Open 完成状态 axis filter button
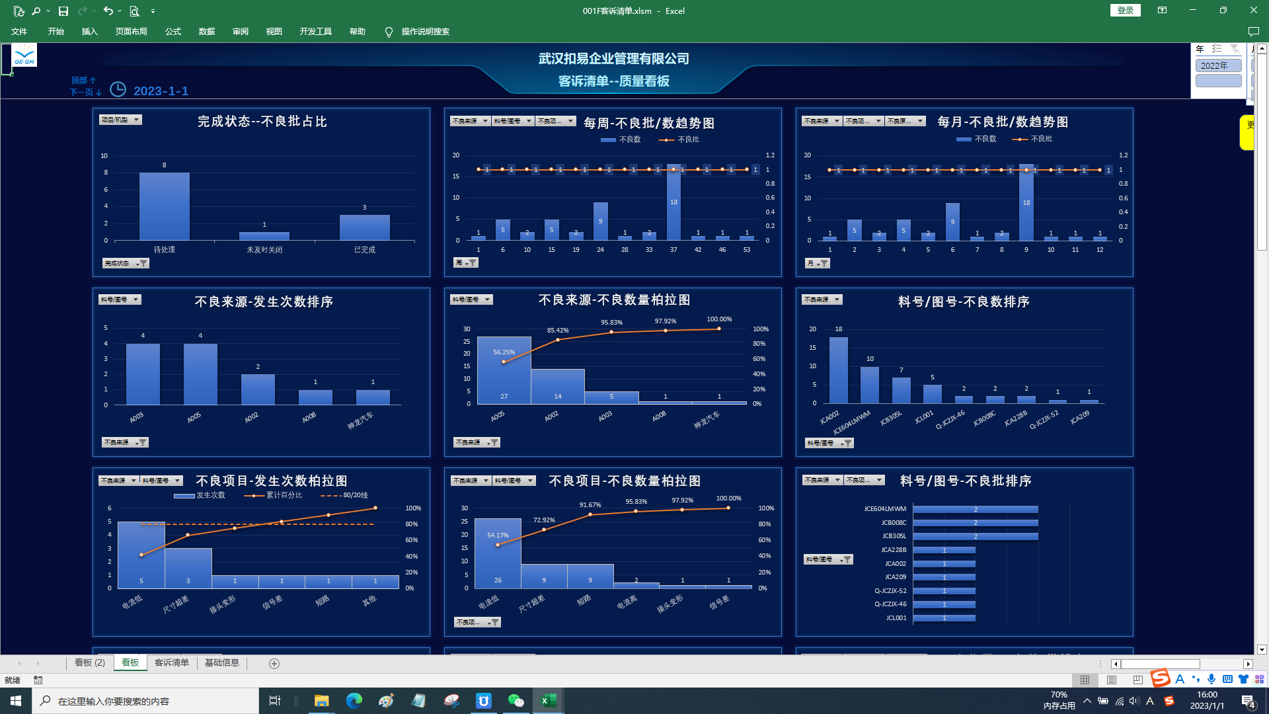The image size is (1269, 714). pyautogui.click(x=126, y=263)
